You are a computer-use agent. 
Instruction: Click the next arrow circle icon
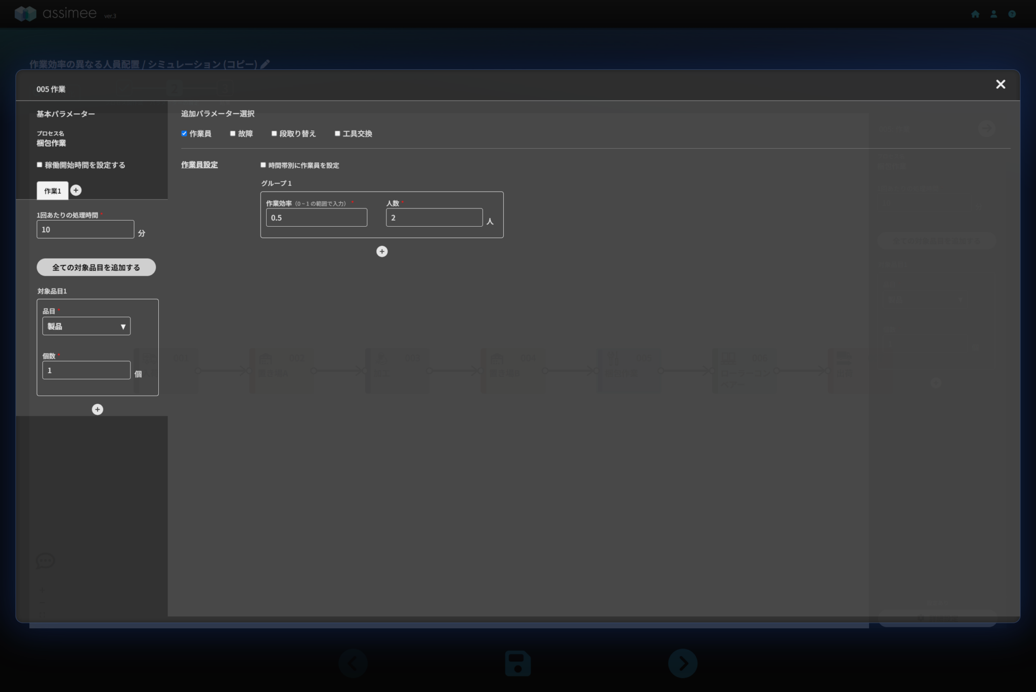coord(682,663)
